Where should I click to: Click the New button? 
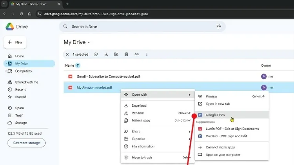click(x=15, y=42)
